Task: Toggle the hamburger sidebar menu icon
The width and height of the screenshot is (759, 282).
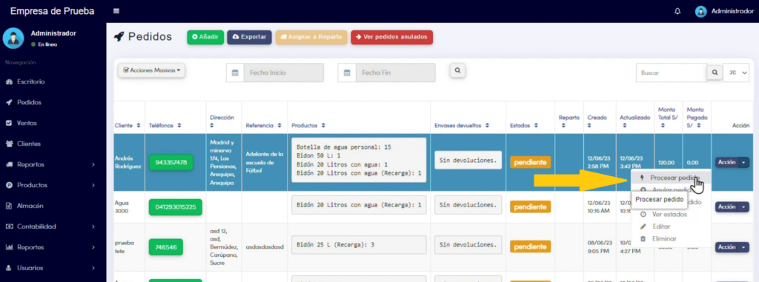Action: pyautogui.click(x=116, y=11)
